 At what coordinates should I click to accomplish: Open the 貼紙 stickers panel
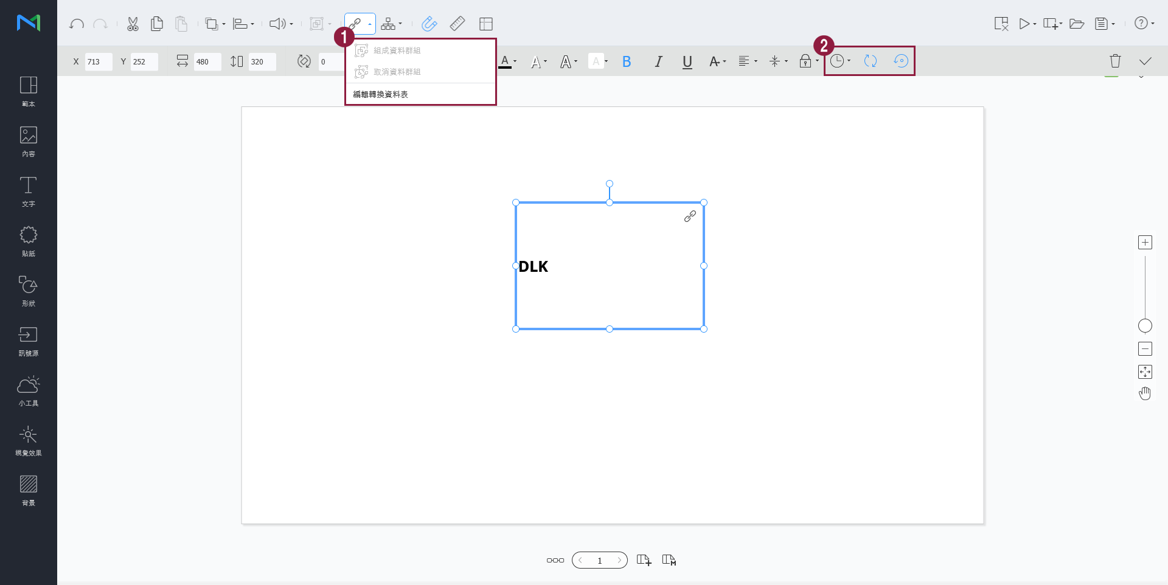29,241
